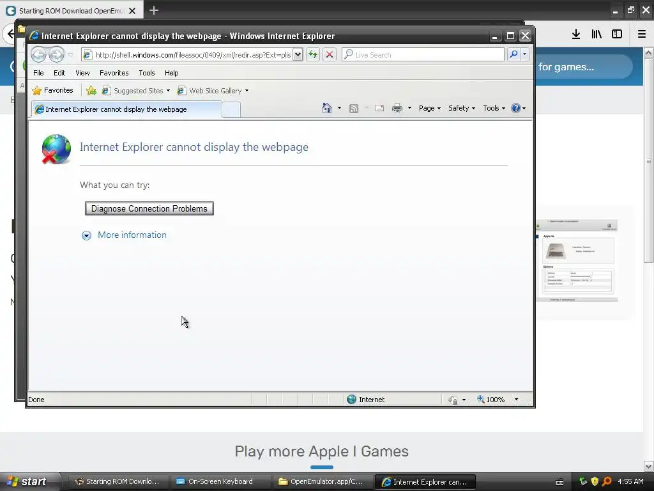
Task: Open hamburger menu in background browser
Action: pyautogui.click(x=642, y=35)
